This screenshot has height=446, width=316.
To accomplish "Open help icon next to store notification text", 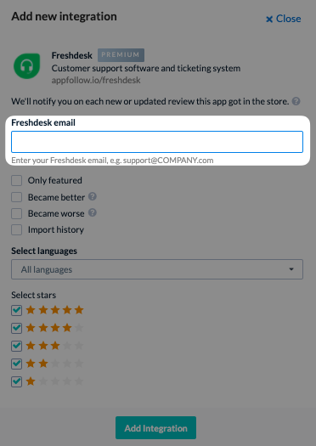I will [296, 101].
